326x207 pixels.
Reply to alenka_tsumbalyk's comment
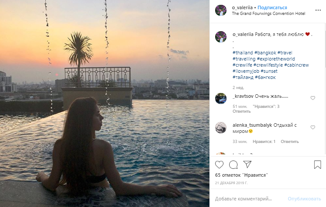tap(290, 142)
